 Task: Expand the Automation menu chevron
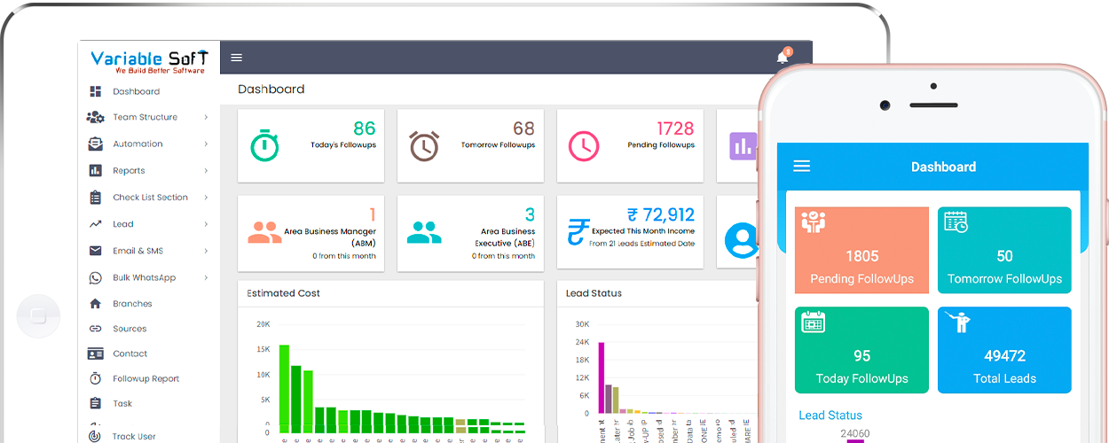click(206, 144)
